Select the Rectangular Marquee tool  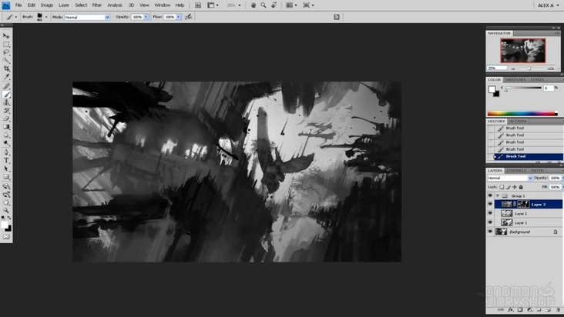[x=7, y=45]
